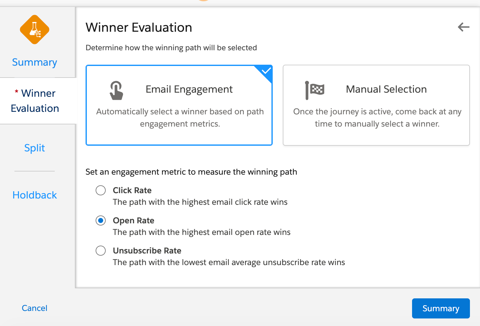Choose the Email Engagement card
The image size is (480, 326).
179,105
